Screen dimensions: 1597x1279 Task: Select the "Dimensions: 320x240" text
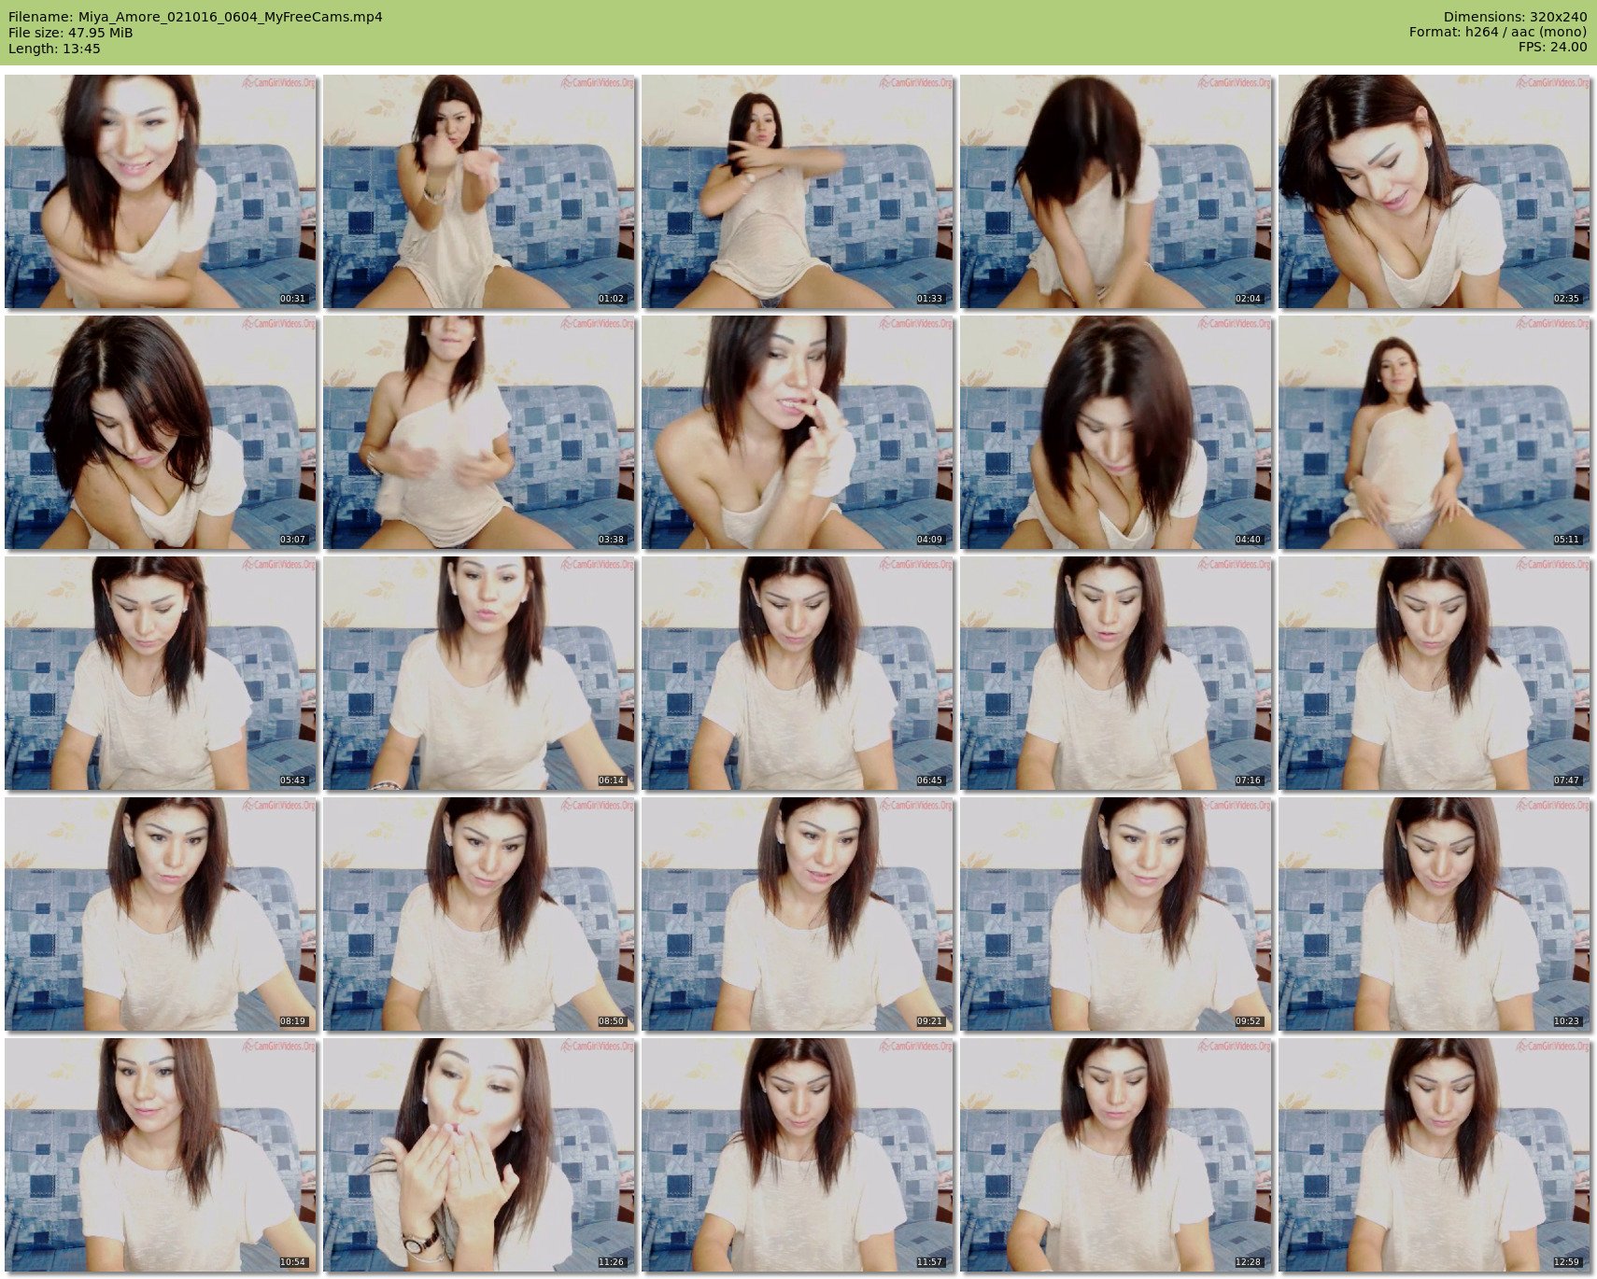(1516, 17)
